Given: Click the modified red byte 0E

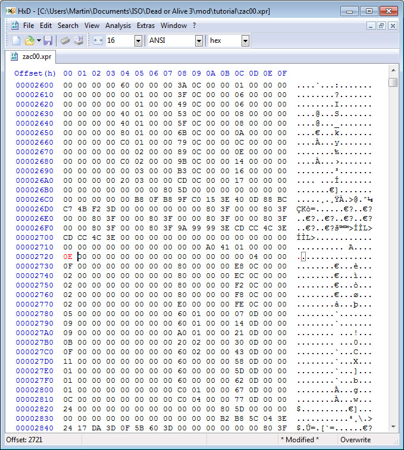Looking at the screenshot, I should pyautogui.click(x=68, y=257).
